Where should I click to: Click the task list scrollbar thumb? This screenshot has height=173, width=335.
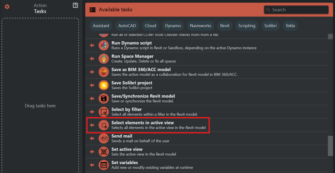330,146
